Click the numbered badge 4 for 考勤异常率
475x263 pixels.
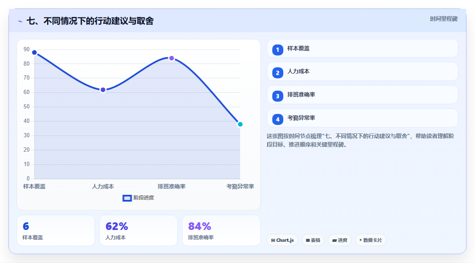(277, 119)
